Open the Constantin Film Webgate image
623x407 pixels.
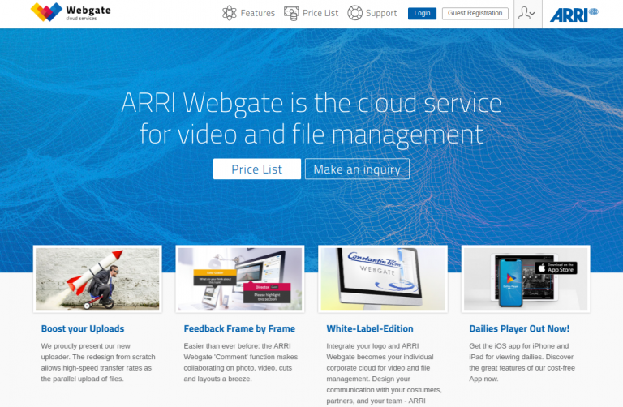(x=383, y=279)
